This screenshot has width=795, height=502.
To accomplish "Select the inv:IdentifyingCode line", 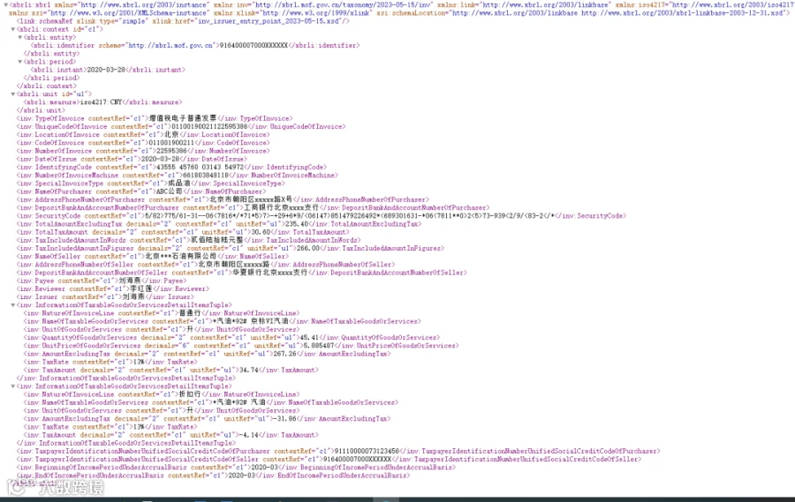I will [x=171, y=167].
